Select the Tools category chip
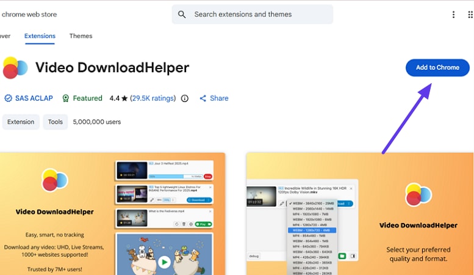Viewport: 474px width, 275px height. [56, 122]
